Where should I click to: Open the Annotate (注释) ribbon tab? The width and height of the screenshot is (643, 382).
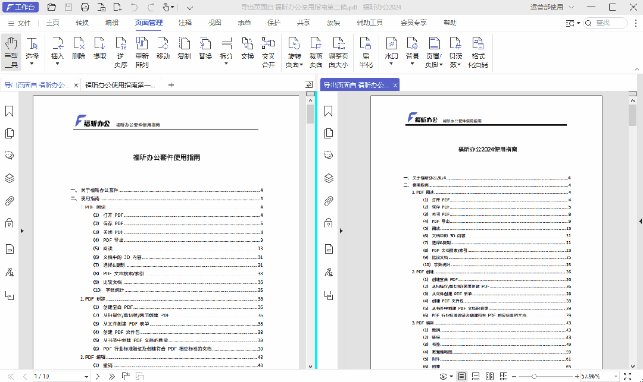tap(185, 23)
